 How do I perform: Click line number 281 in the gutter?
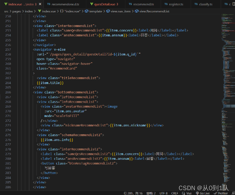8,163
